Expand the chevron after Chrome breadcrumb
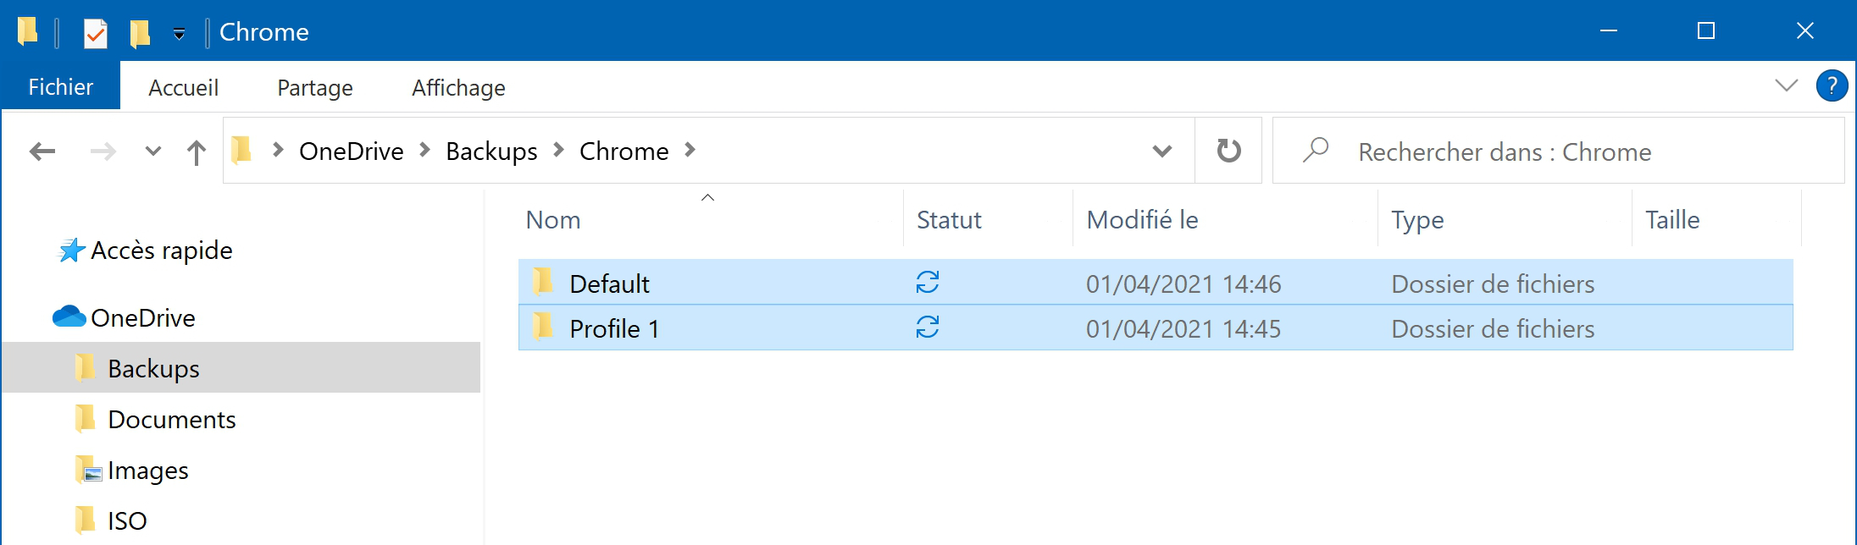This screenshot has height=545, width=1857. point(690,150)
